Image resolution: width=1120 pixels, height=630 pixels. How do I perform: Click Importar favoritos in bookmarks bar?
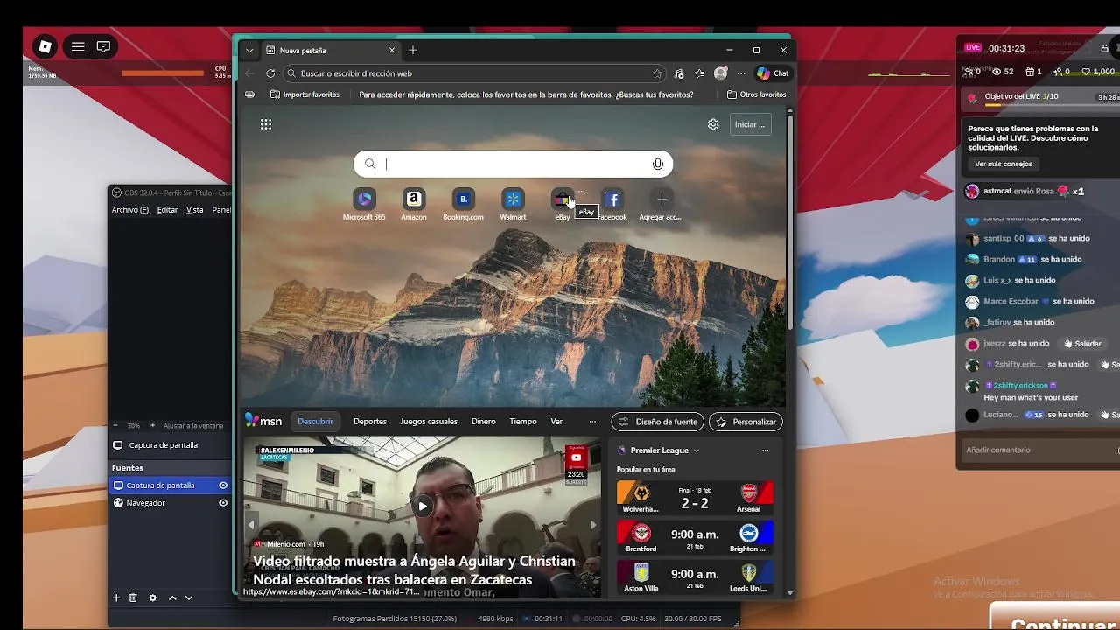(304, 94)
